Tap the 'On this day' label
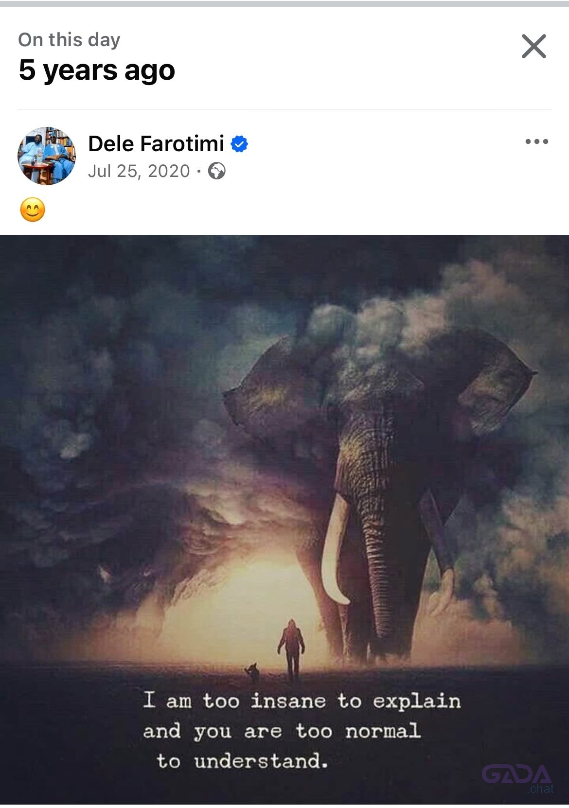The height and width of the screenshot is (808, 569). (x=69, y=39)
